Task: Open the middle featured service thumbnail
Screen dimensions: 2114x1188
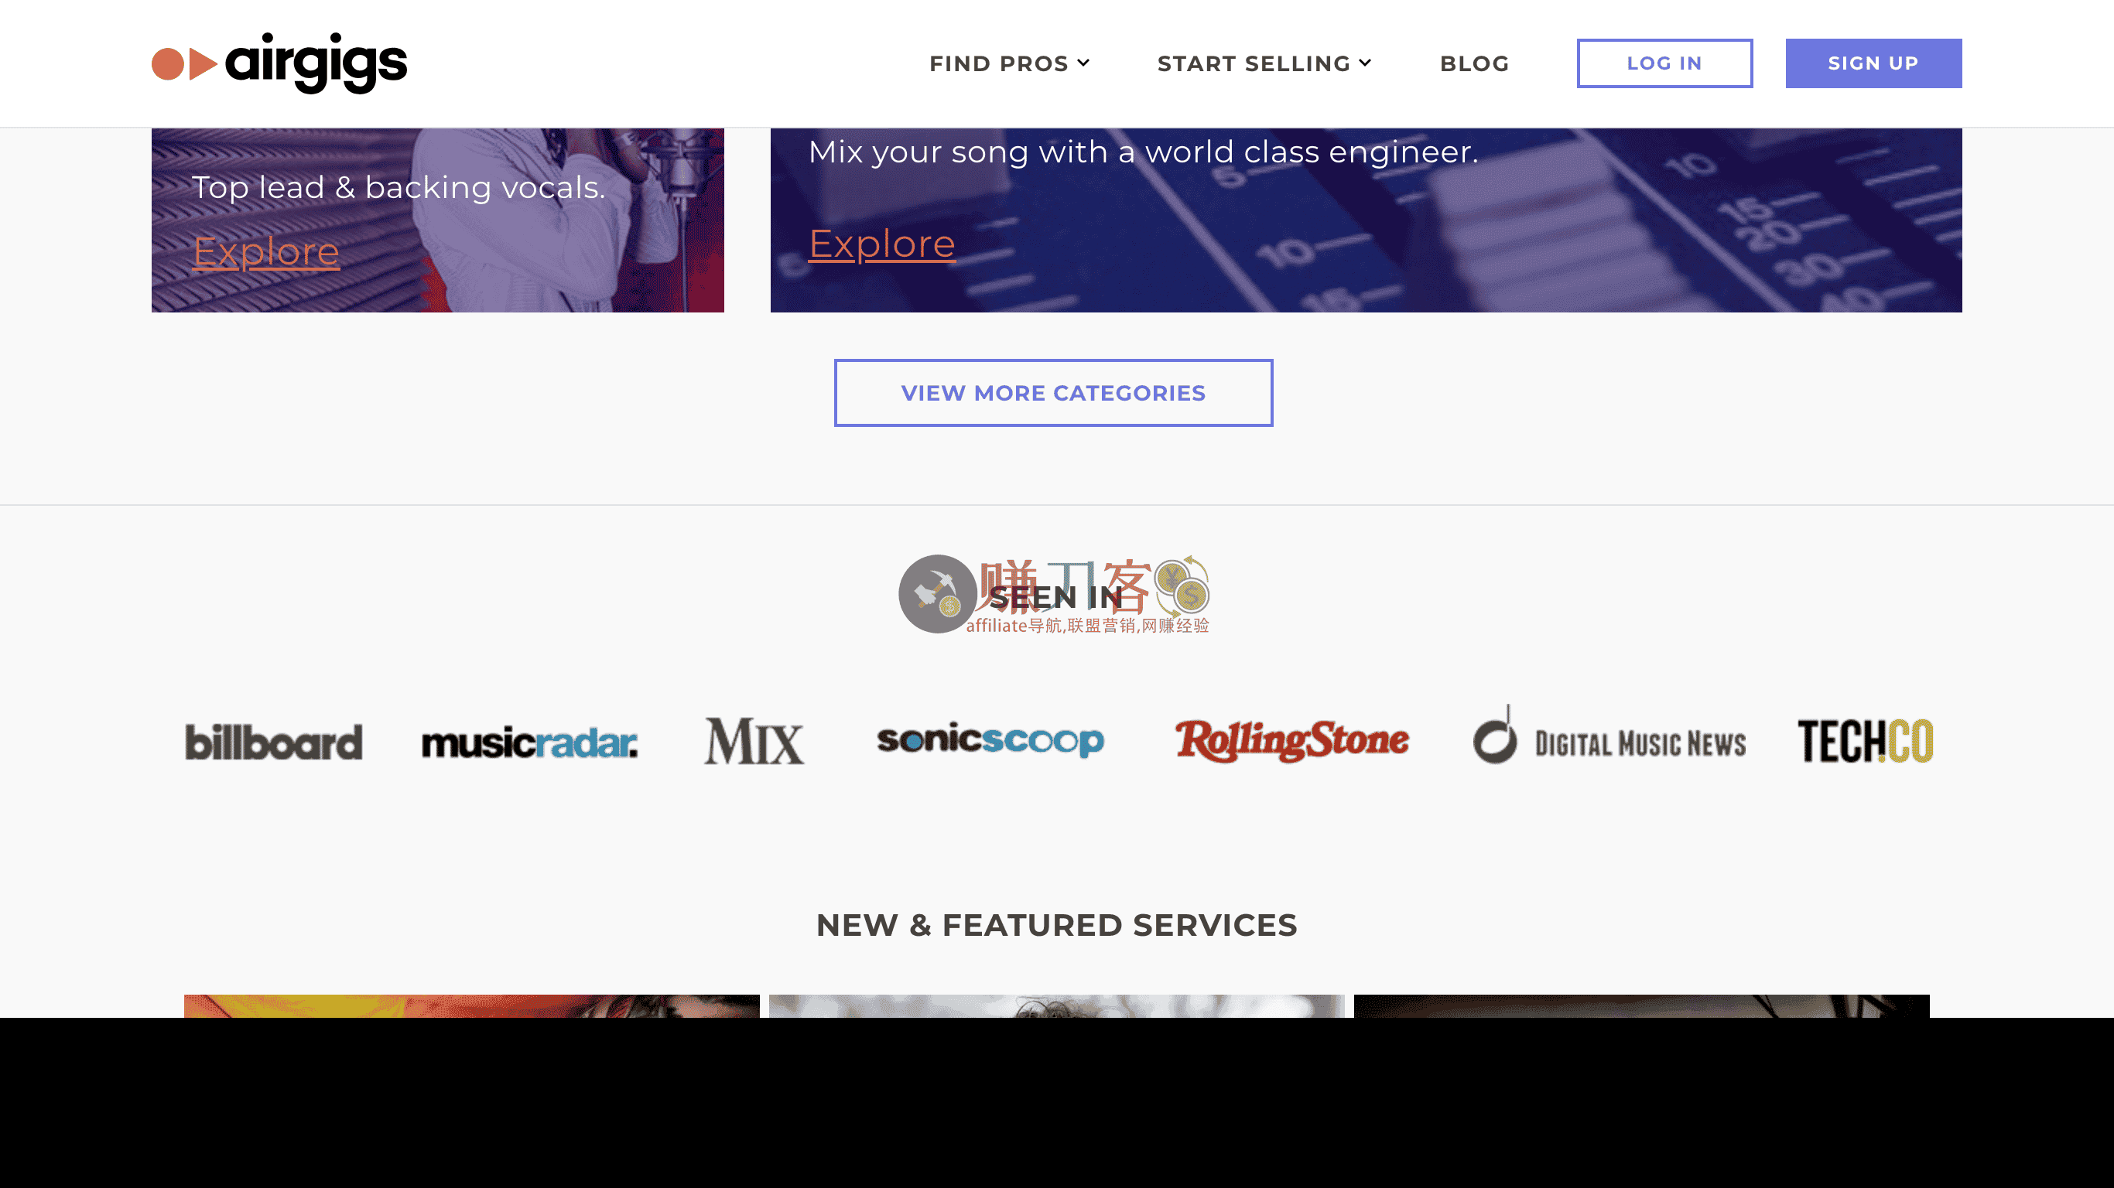Action: point(1056,1006)
